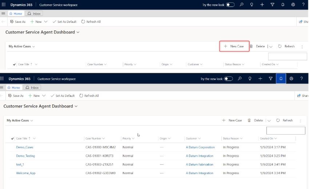
Task: Click back arrow in upper command bar
Action: pyautogui.click(x=3, y=22)
